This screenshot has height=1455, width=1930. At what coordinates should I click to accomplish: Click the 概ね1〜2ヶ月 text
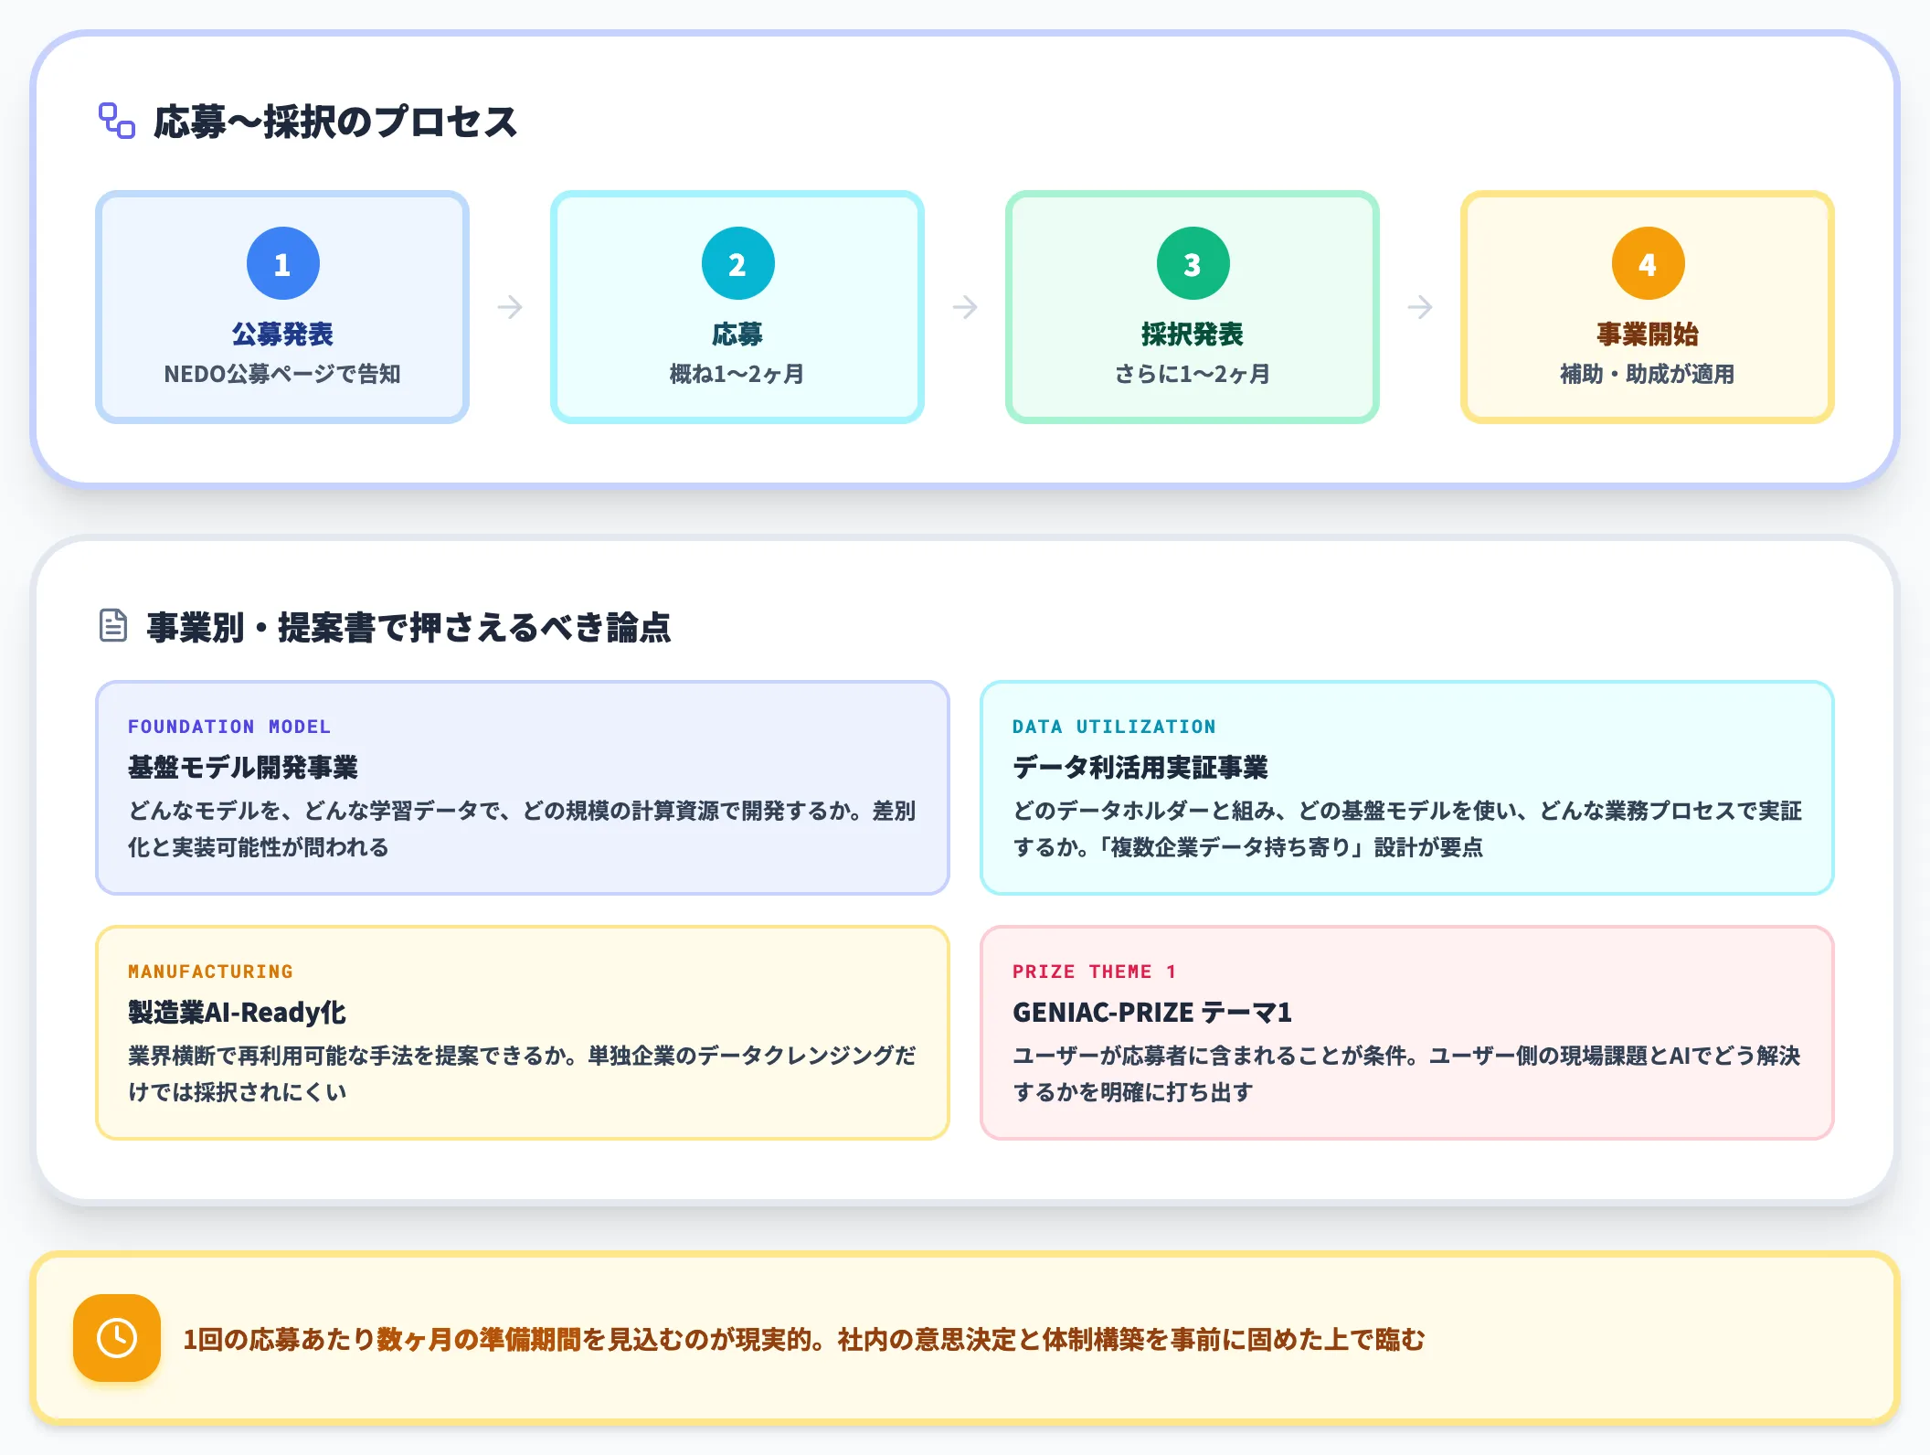737,374
